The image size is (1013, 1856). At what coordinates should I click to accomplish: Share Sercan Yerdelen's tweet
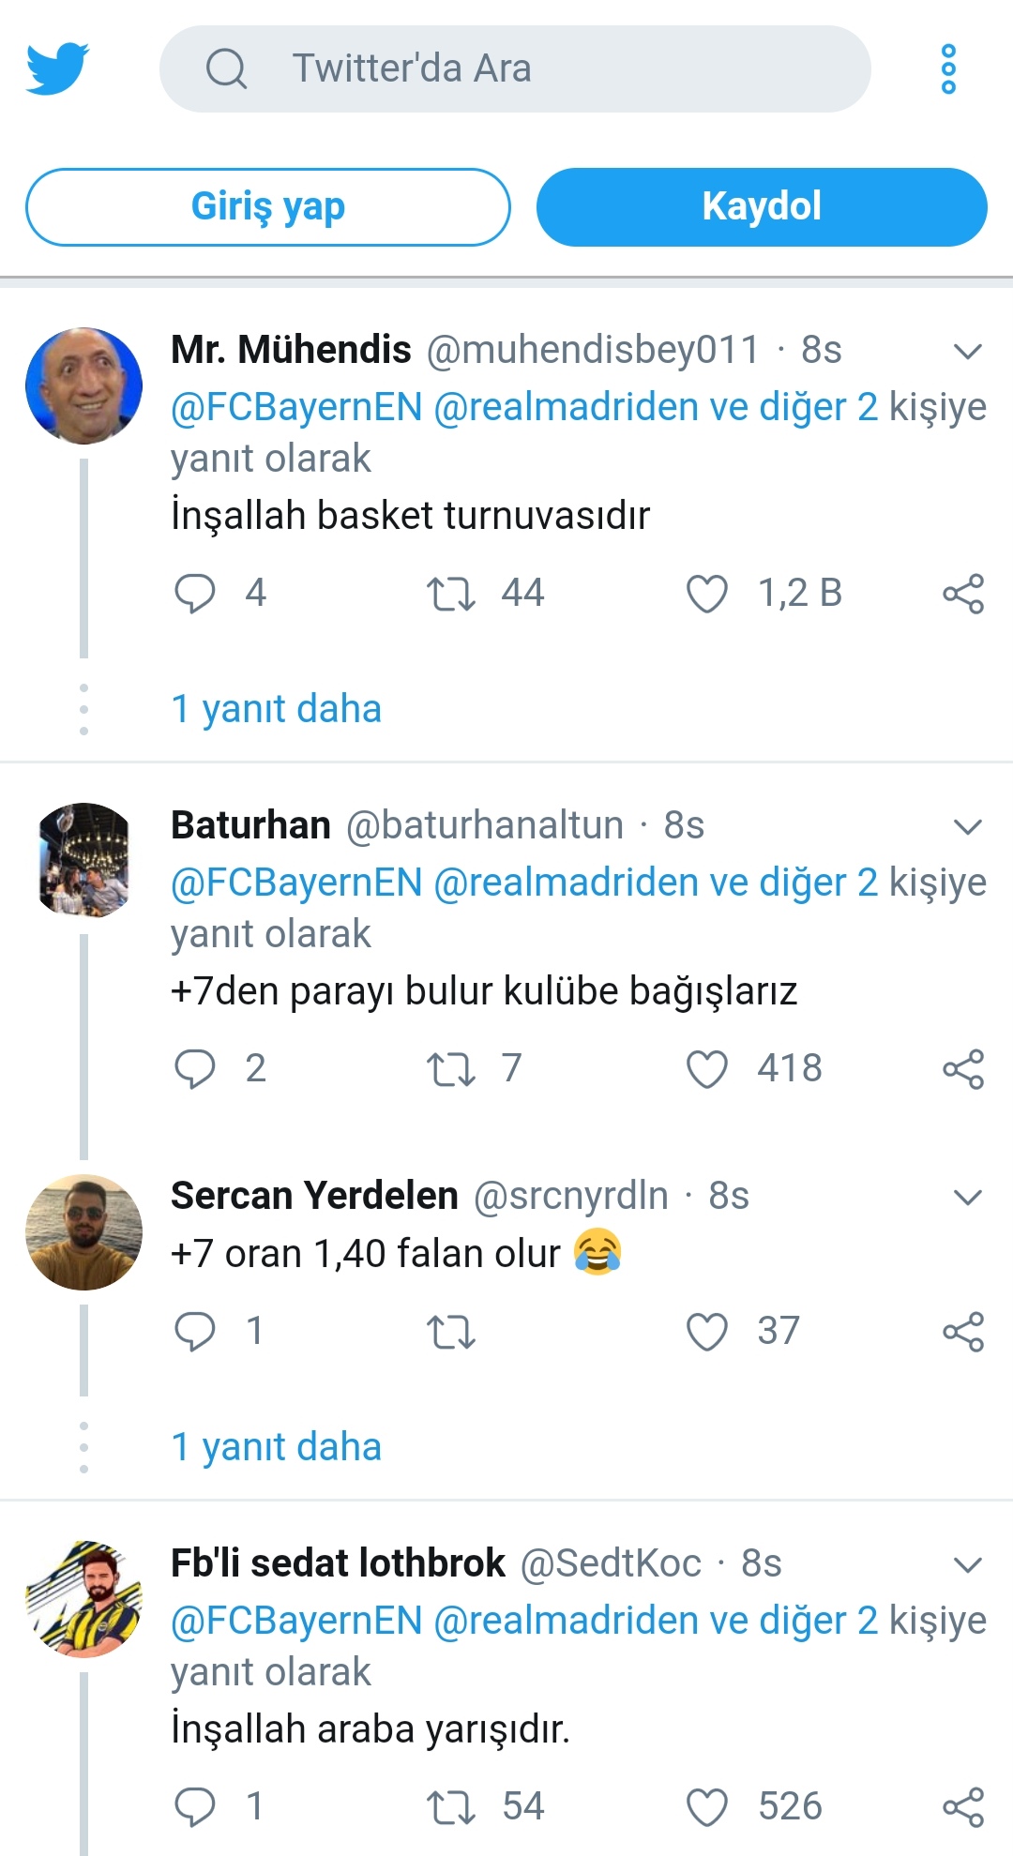coord(963,1332)
